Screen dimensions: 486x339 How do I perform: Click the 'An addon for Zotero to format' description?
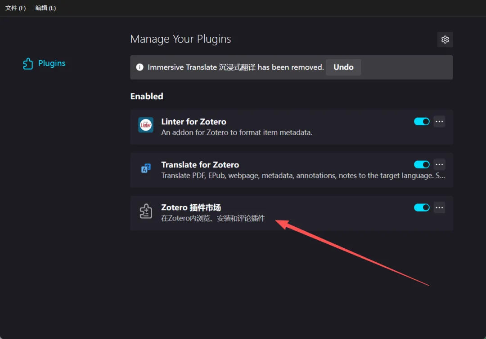coord(237,132)
